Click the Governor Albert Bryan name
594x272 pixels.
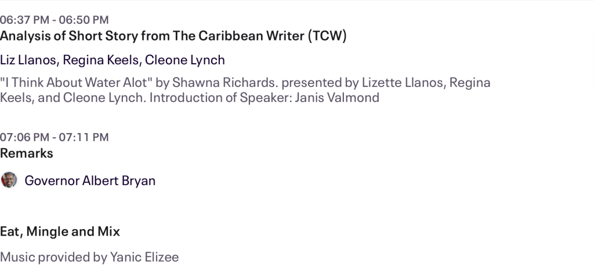pos(90,181)
